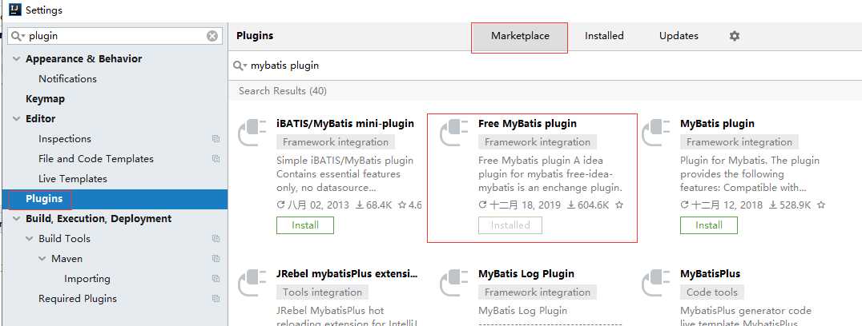
Task: Click the copy icon beside Inspections
Action: click(215, 139)
